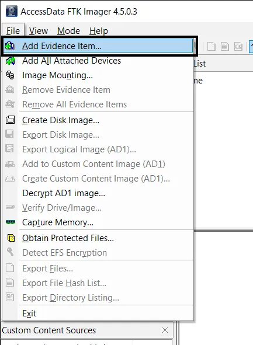Click the green Capture Memory chip icon
This screenshot has height=345, width=253.
pos(11,222)
